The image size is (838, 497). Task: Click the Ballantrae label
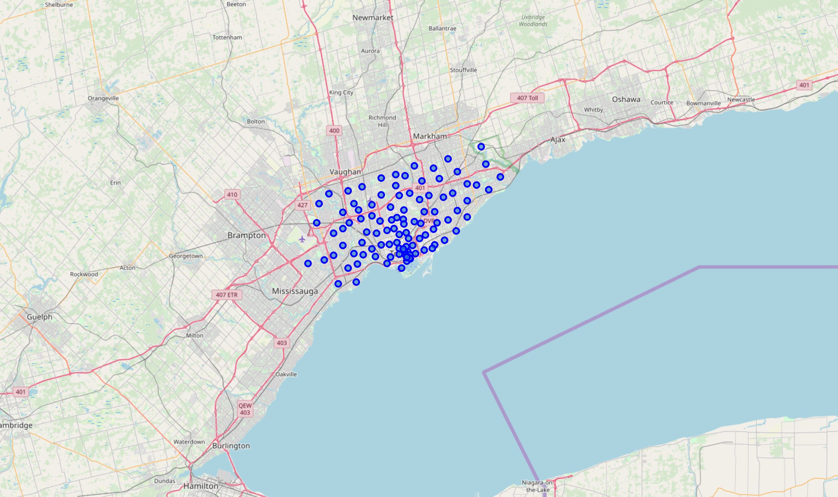click(x=443, y=28)
